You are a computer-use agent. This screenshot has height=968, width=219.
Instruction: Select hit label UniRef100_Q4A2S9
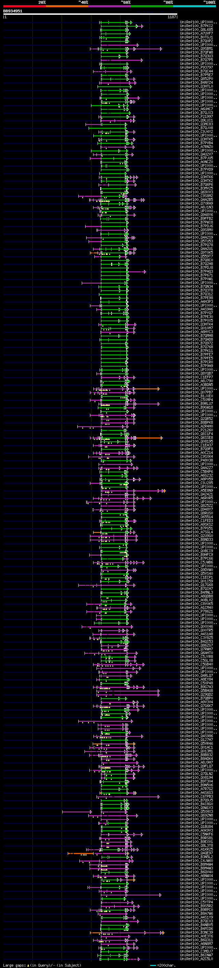pyautogui.click(x=196, y=238)
